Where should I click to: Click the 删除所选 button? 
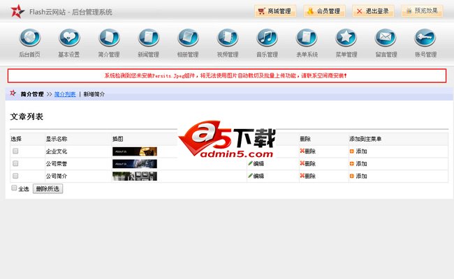(47, 189)
